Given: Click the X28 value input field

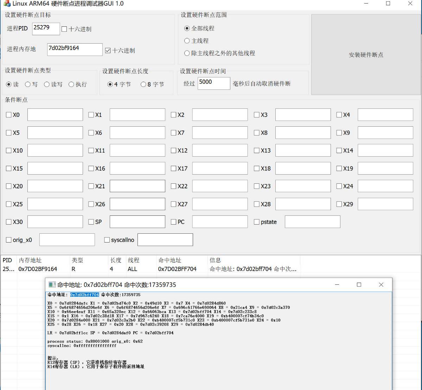Looking at the screenshot, I should [x=303, y=204].
